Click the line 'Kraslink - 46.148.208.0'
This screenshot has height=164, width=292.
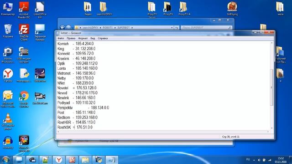(x=76, y=59)
